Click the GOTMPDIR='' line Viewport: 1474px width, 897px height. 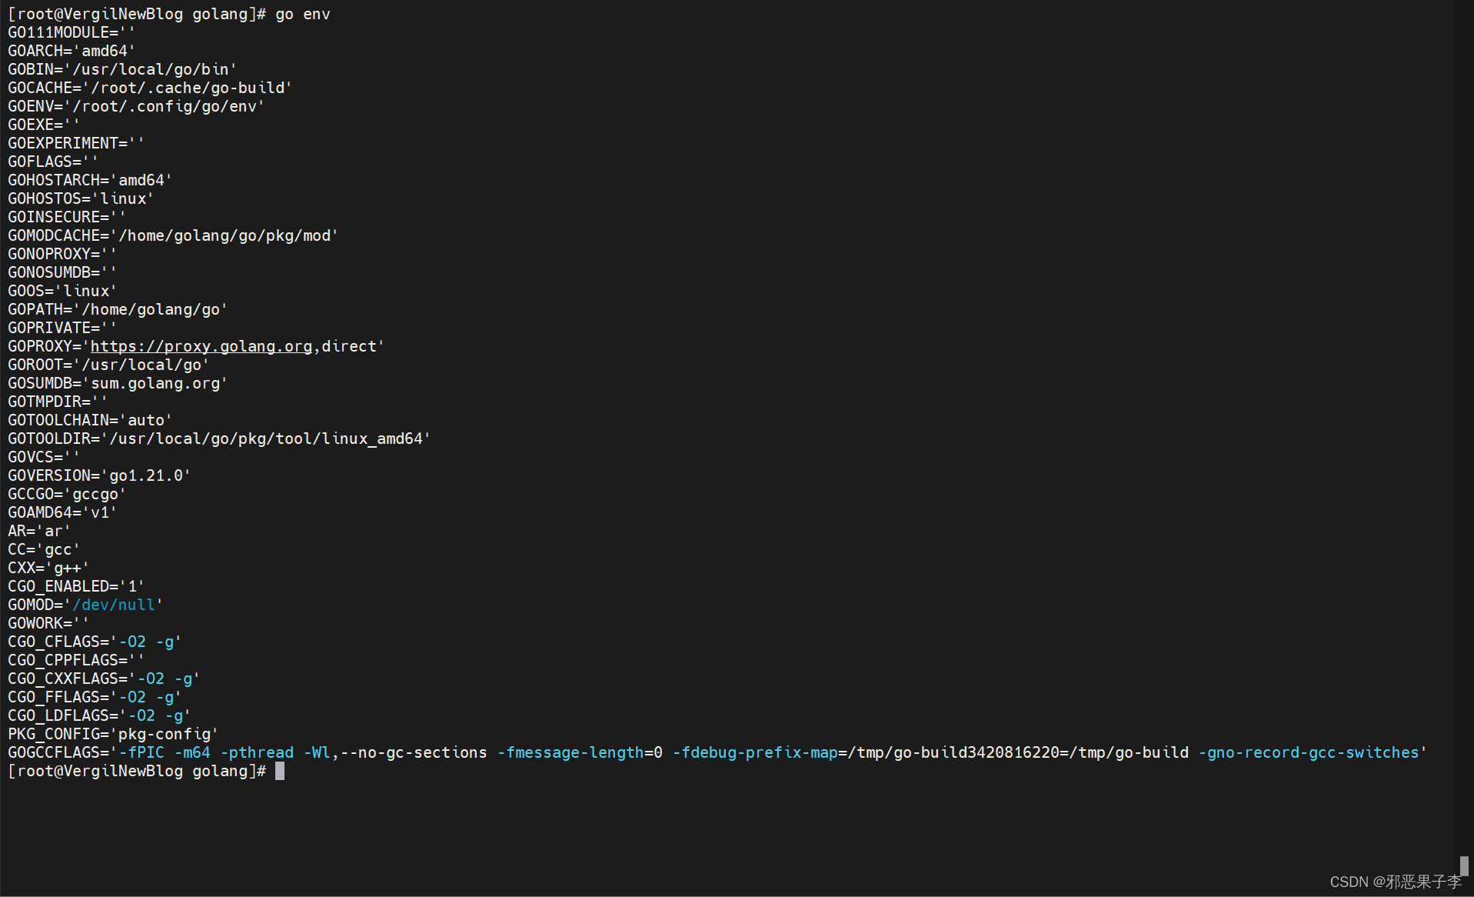point(58,402)
